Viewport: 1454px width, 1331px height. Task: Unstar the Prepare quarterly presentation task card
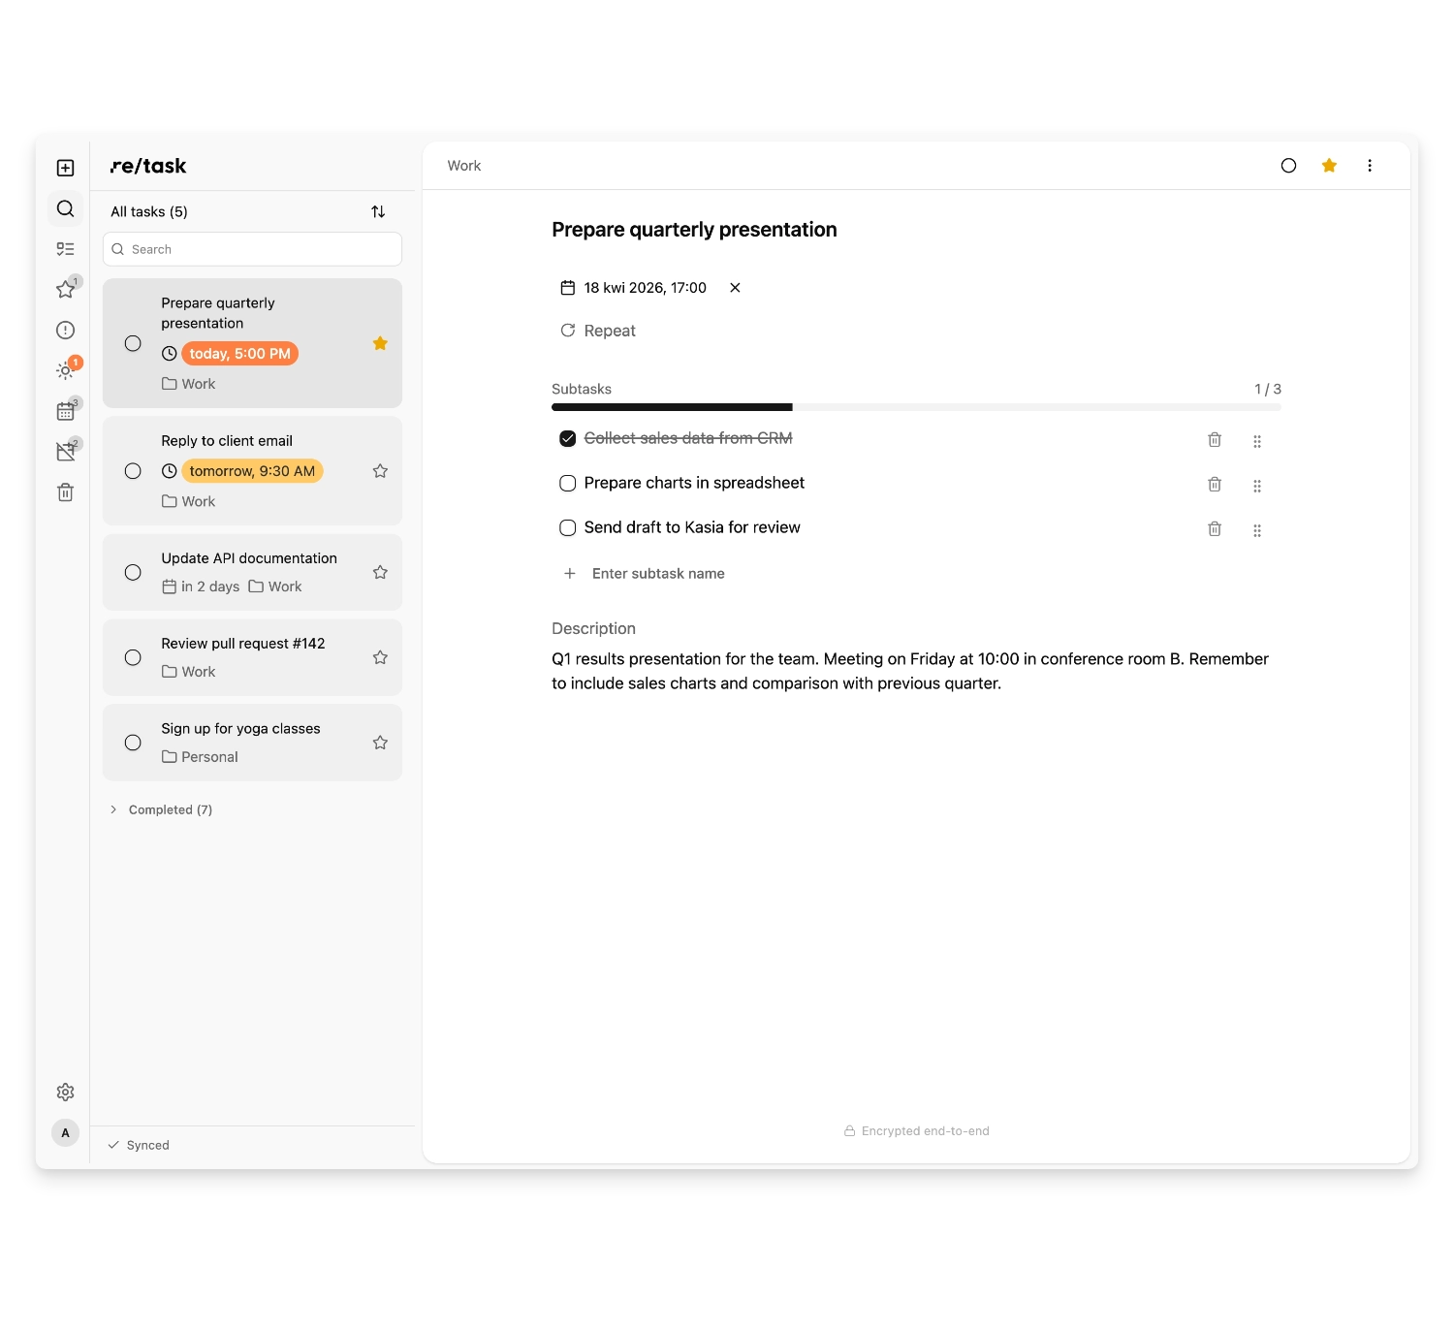point(380,343)
